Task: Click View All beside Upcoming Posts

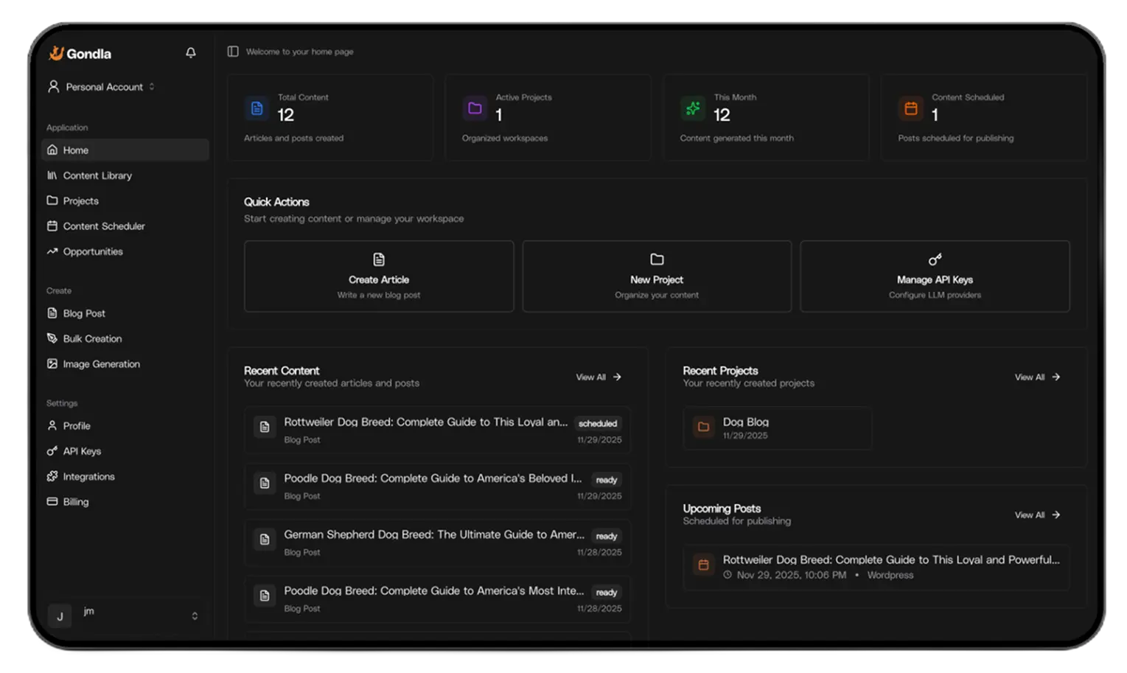Action: pyautogui.click(x=1037, y=515)
